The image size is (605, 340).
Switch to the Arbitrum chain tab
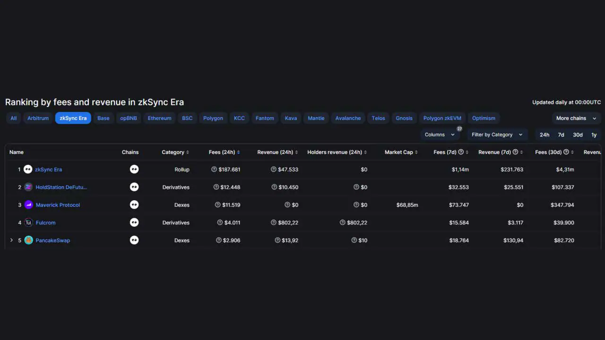pos(38,118)
